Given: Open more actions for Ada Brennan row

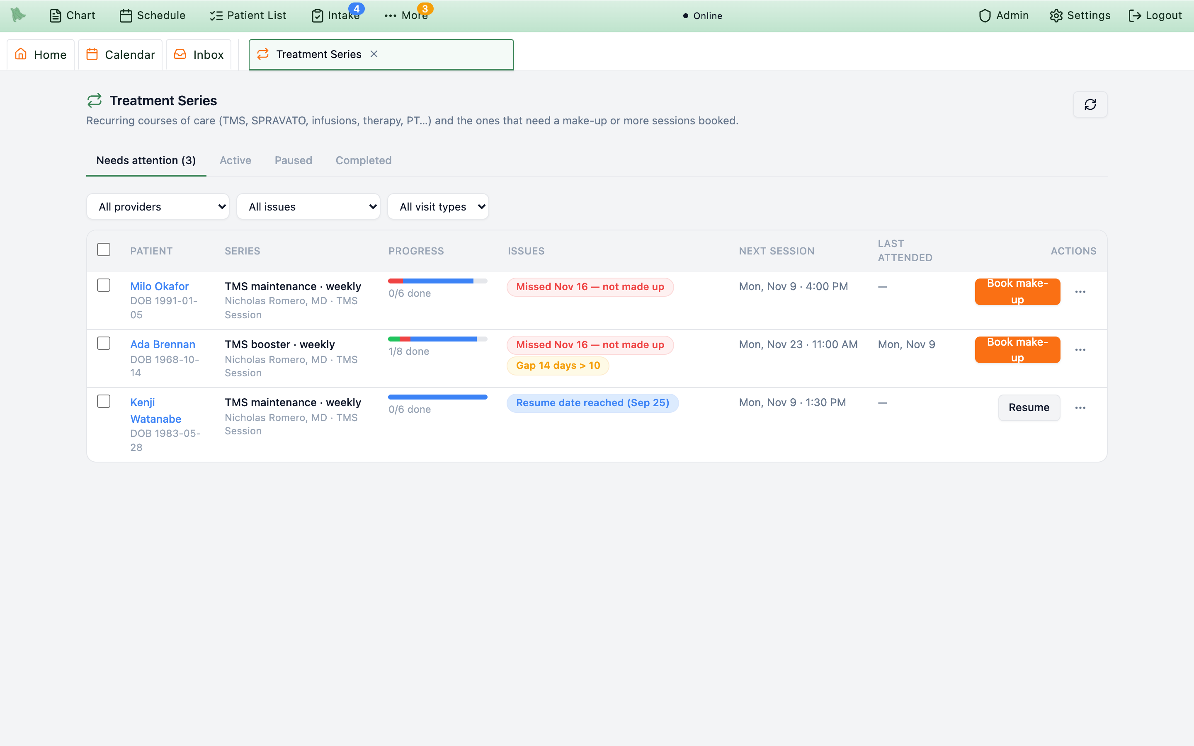Looking at the screenshot, I should pos(1080,350).
